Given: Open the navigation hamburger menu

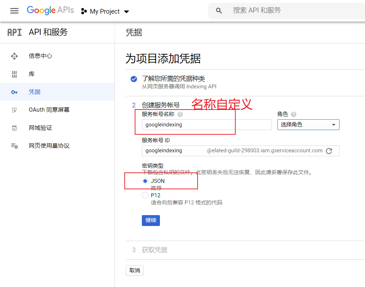Looking at the screenshot, I should (14, 10).
